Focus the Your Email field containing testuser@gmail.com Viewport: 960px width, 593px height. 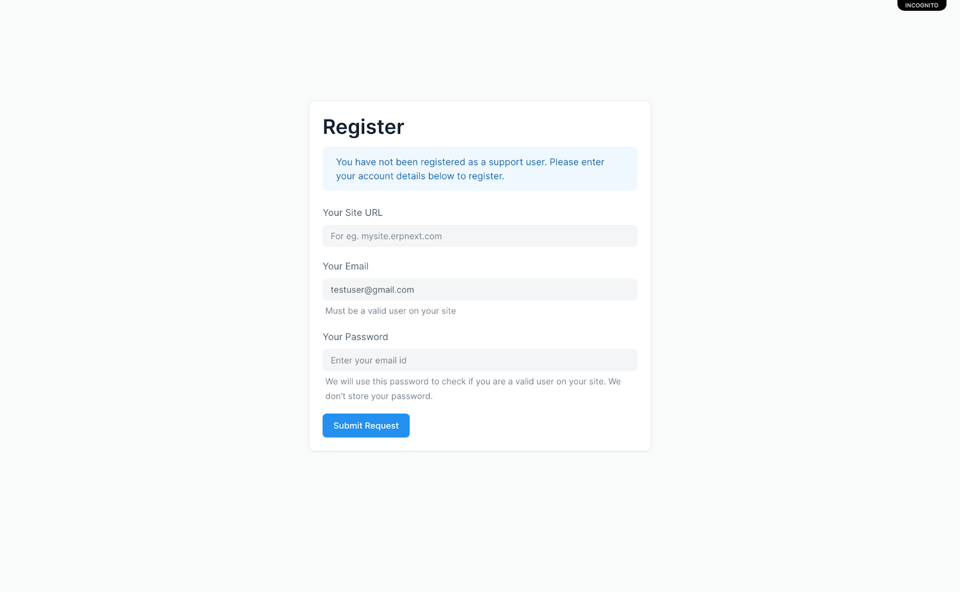[x=479, y=290]
